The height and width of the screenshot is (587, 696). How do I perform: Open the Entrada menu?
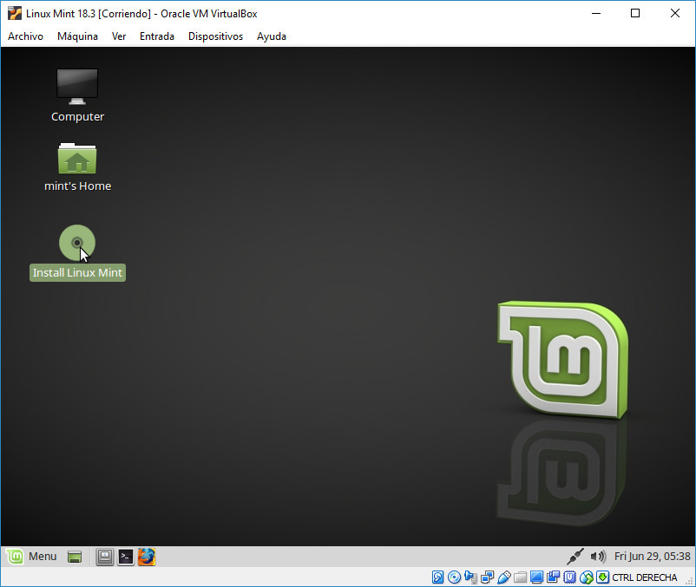[x=157, y=36]
